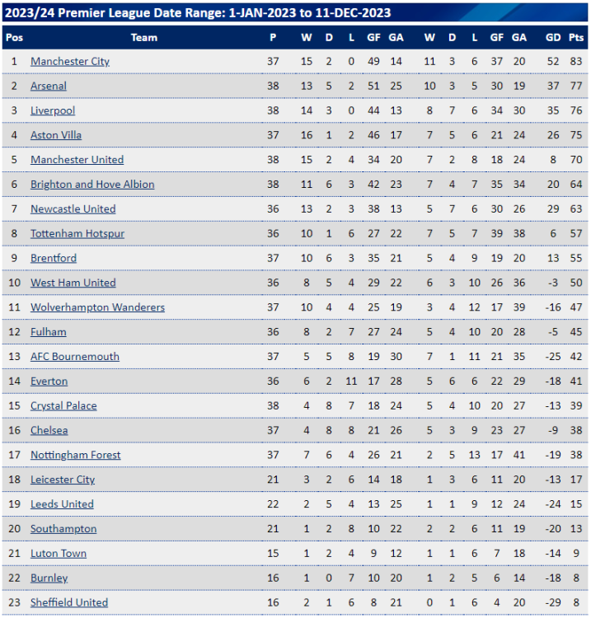The height and width of the screenshot is (618, 591).
Task: Click the Pts column header
Action: coord(576,37)
